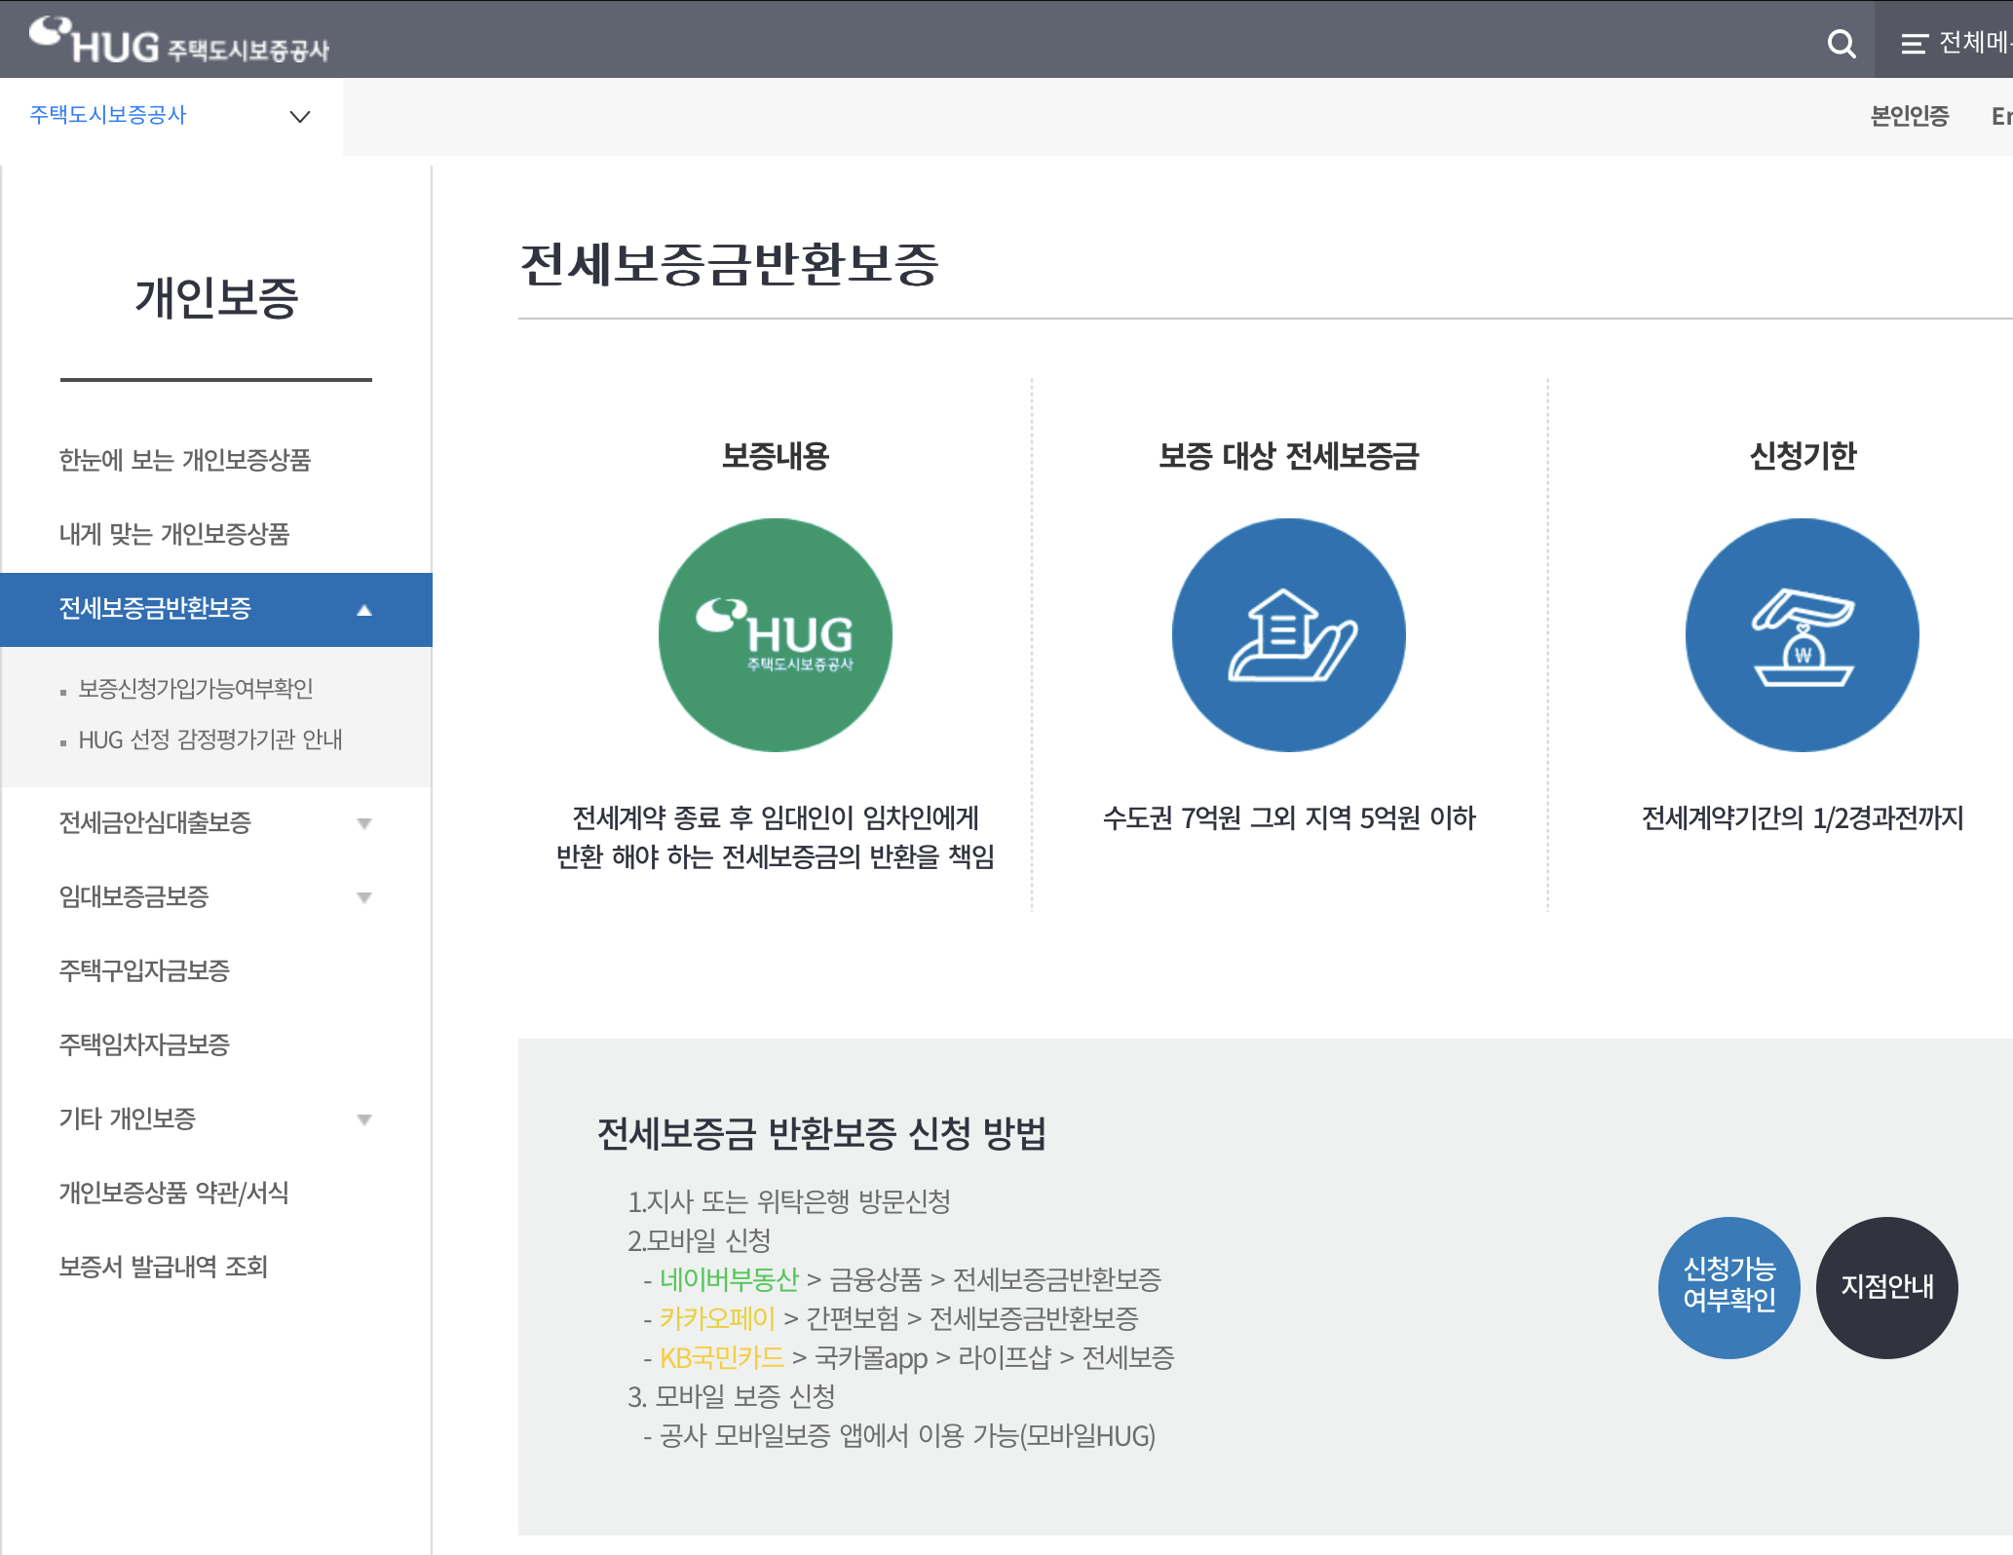The height and width of the screenshot is (1555, 2013).
Task: Open 보증신청가입가능여부확인 submenu item
Action: point(196,689)
